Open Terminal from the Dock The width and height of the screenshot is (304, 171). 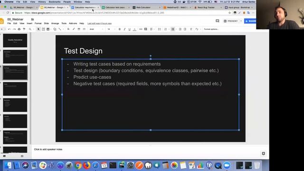(x=113, y=165)
